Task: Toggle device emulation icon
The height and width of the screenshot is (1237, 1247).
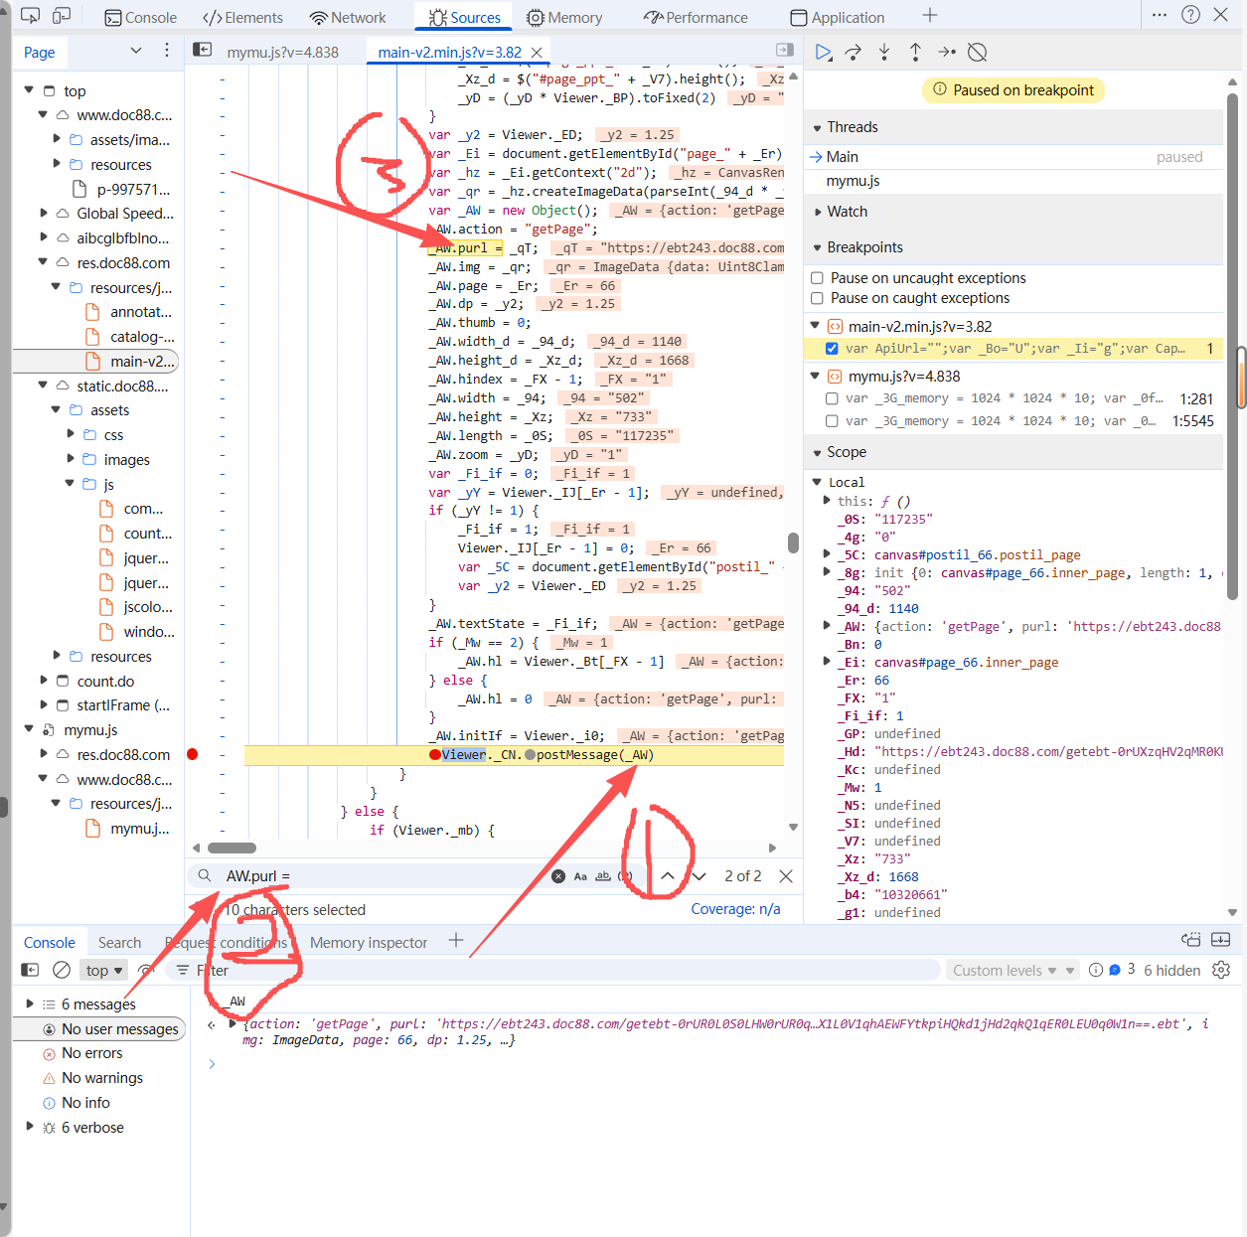Action: click(x=62, y=17)
